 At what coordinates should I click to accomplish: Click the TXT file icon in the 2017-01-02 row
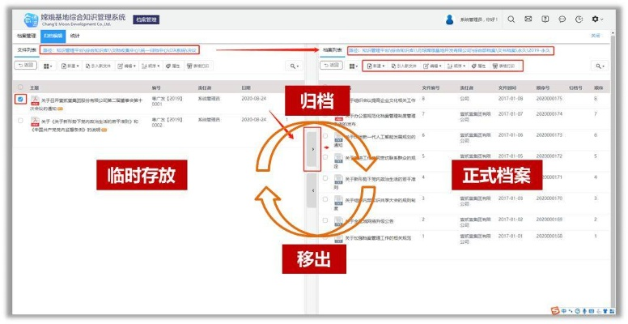tap(338, 221)
